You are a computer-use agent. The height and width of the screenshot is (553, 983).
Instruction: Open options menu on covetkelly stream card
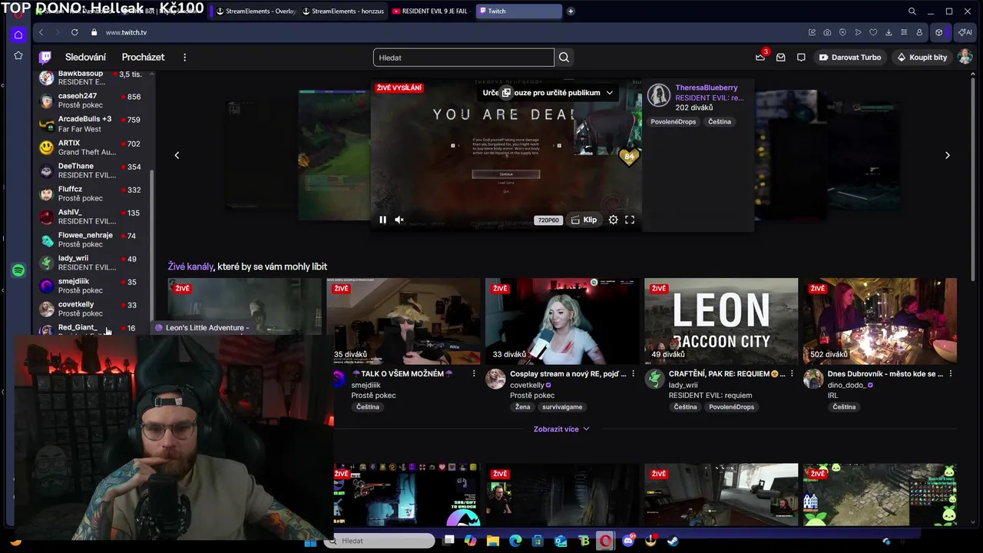pos(633,373)
